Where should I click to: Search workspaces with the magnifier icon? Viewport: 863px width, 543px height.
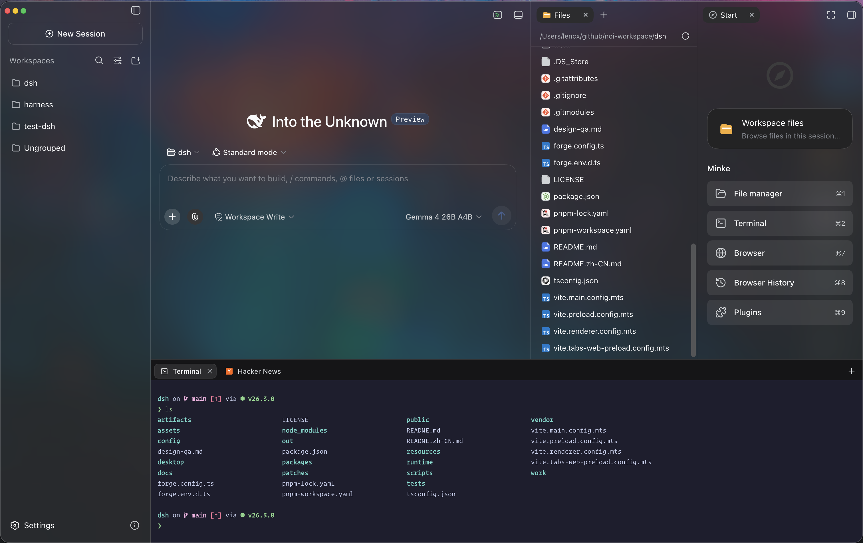pos(99,61)
